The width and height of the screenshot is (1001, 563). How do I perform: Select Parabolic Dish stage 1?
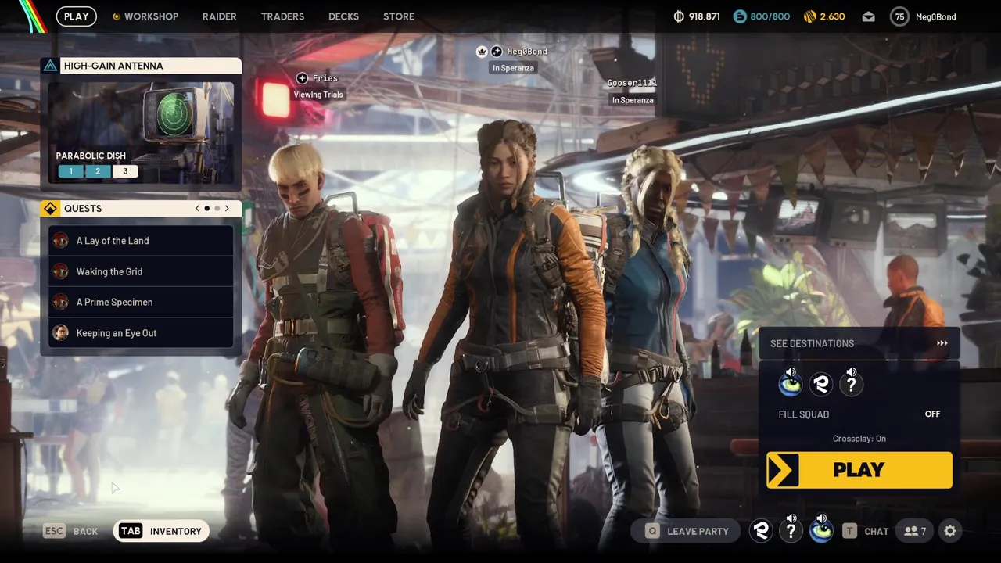click(x=70, y=171)
